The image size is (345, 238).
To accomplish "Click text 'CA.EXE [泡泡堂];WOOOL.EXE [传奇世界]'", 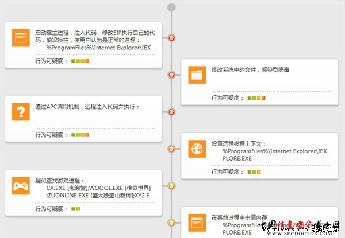I will coord(98,188).
